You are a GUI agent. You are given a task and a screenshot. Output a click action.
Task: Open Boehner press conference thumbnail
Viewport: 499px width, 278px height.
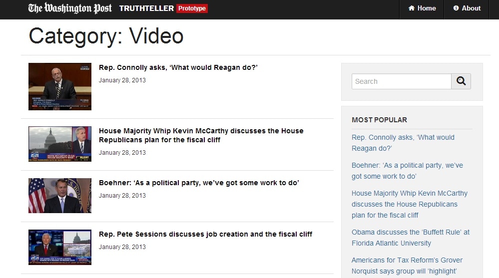click(x=60, y=196)
